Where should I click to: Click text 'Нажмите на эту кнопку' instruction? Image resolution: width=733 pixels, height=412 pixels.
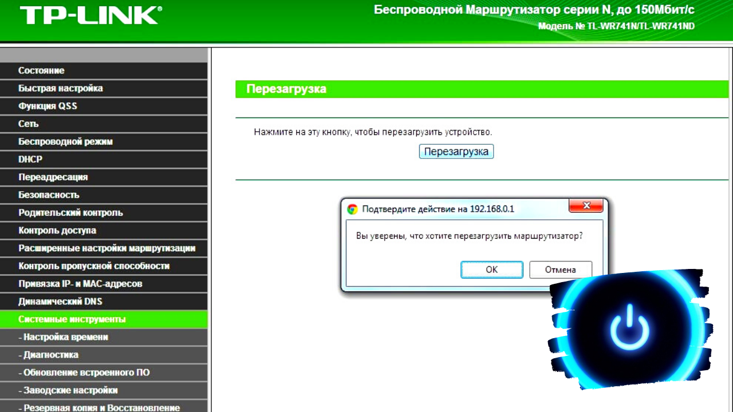[303, 132]
